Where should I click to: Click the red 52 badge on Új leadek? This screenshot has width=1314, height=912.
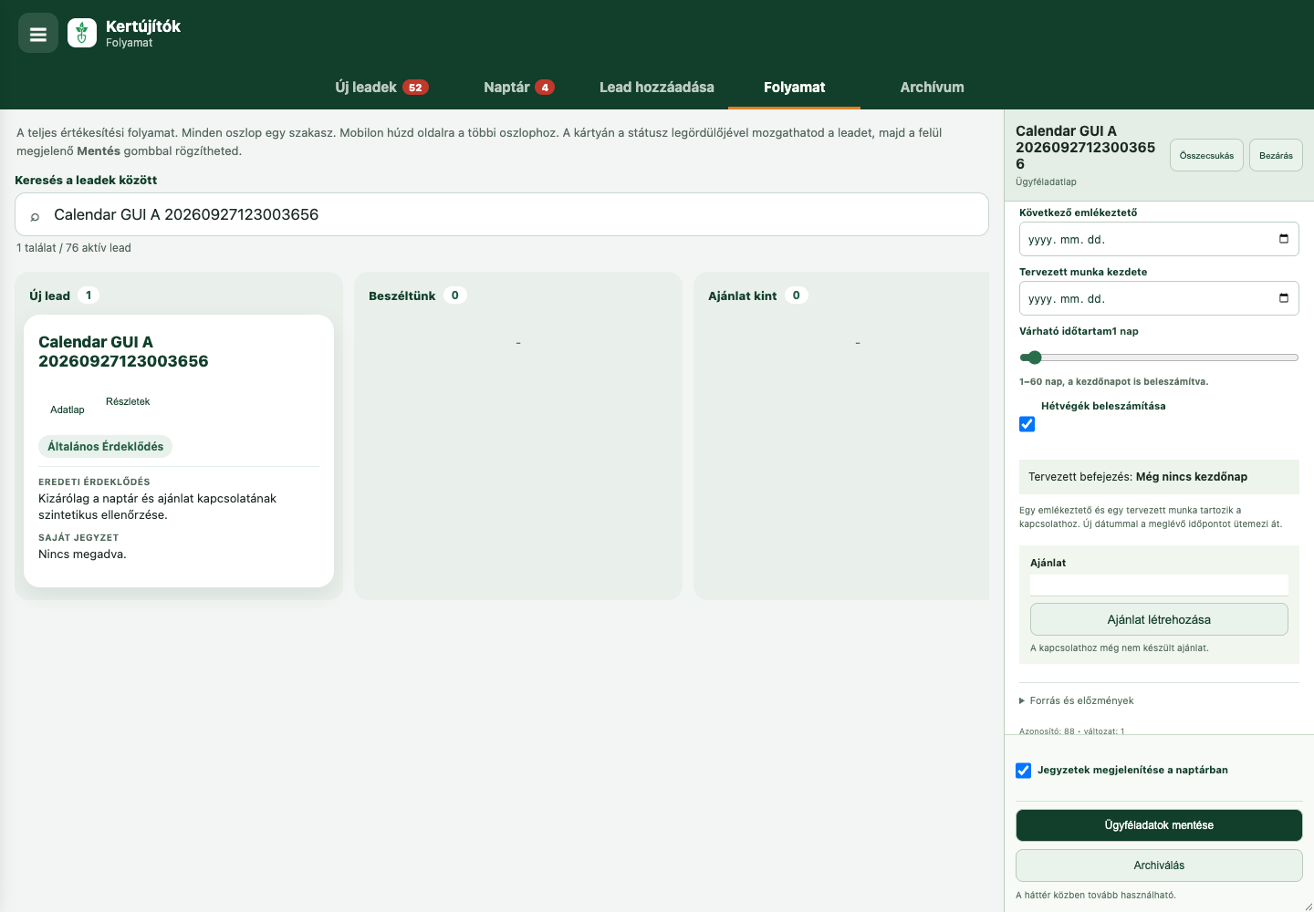click(415, 88)
